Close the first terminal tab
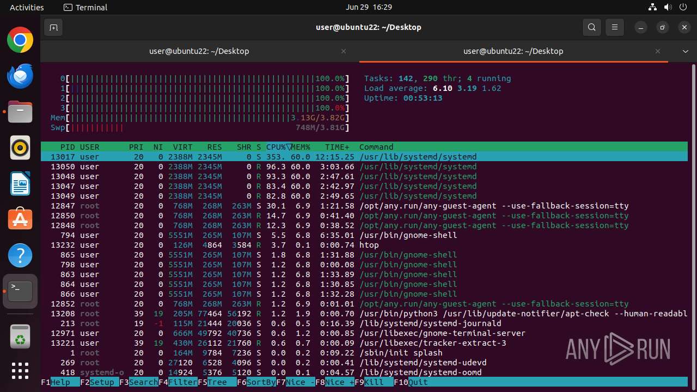 pos(344,51)
